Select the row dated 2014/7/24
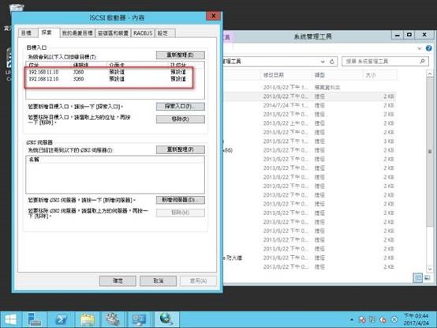Screen dimensions: 437x328 [x=309, y=105]
